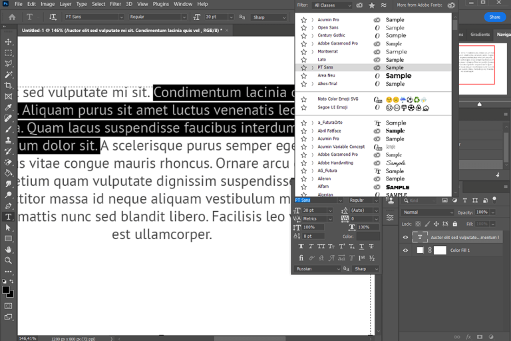Select the History Brush tool
Screen dimensions: 511x341
pyautogui.click(x=9, y=151)
